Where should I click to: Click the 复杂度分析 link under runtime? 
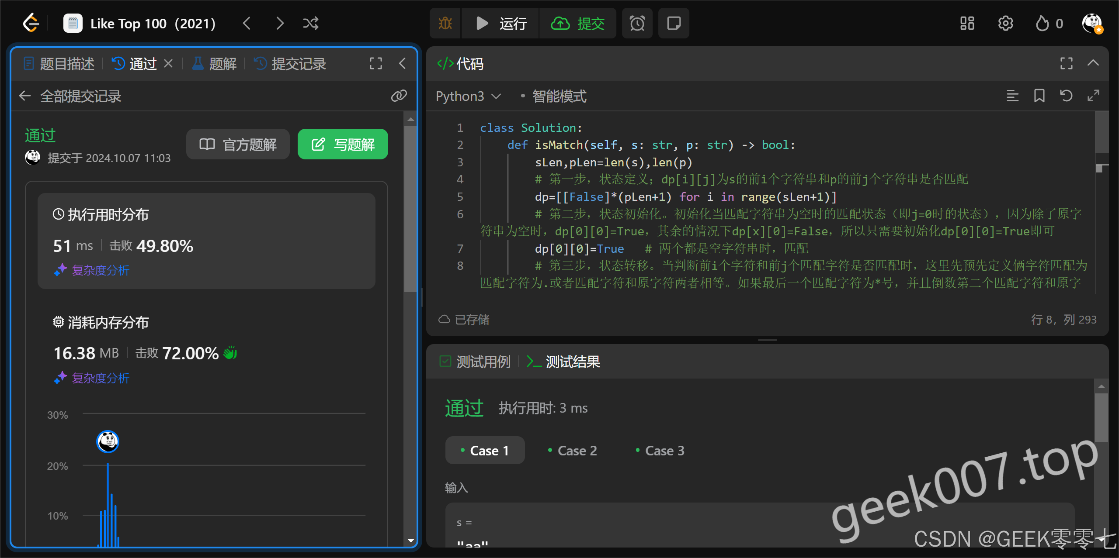point(100,270)
